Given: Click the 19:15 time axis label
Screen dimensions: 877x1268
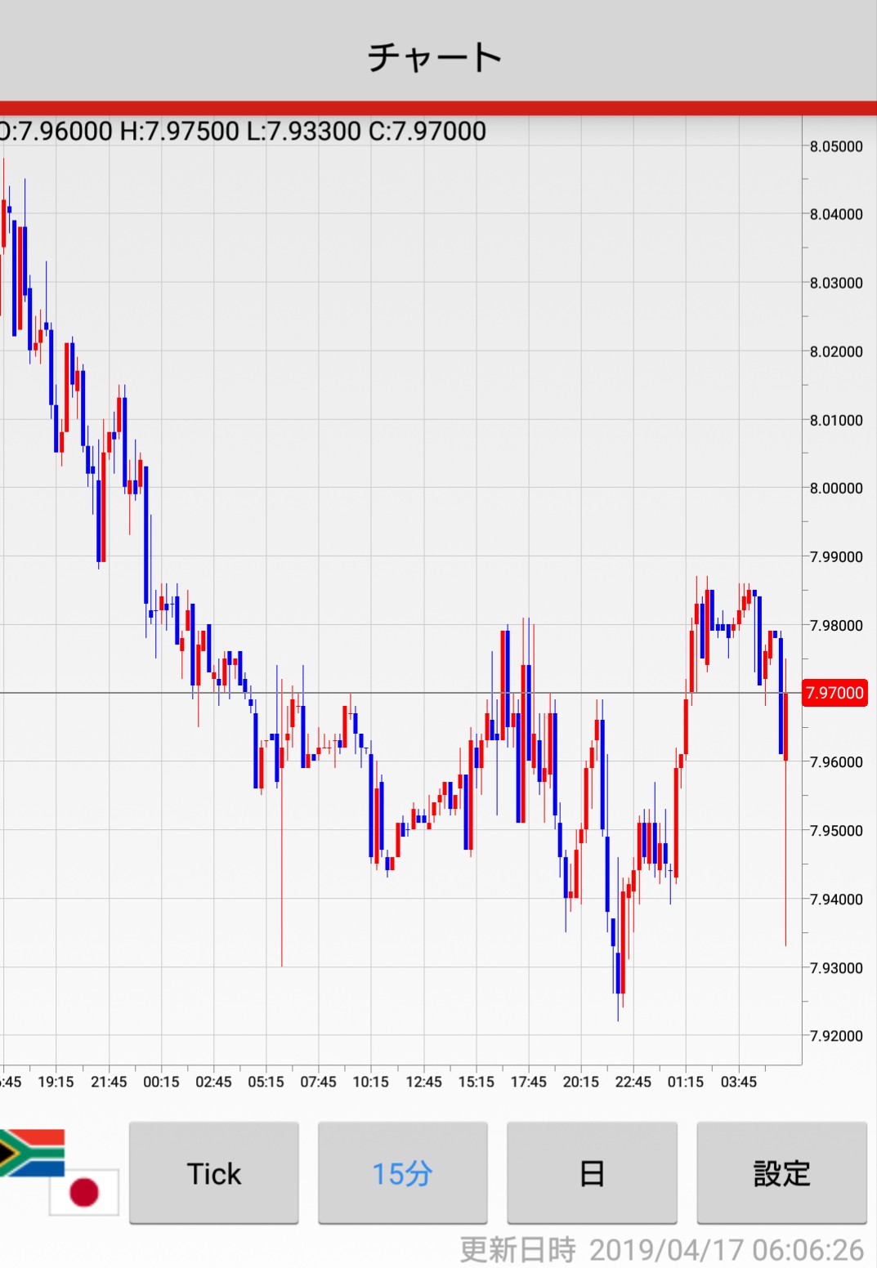Looking at the screenshot, I should pyautogui.click(x=56, y=1082).
